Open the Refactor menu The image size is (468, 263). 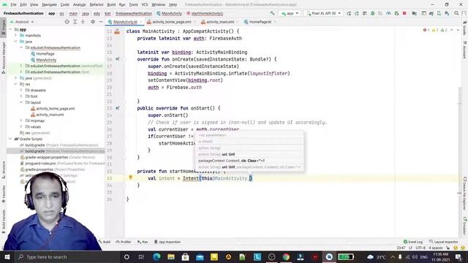point(97,4)
